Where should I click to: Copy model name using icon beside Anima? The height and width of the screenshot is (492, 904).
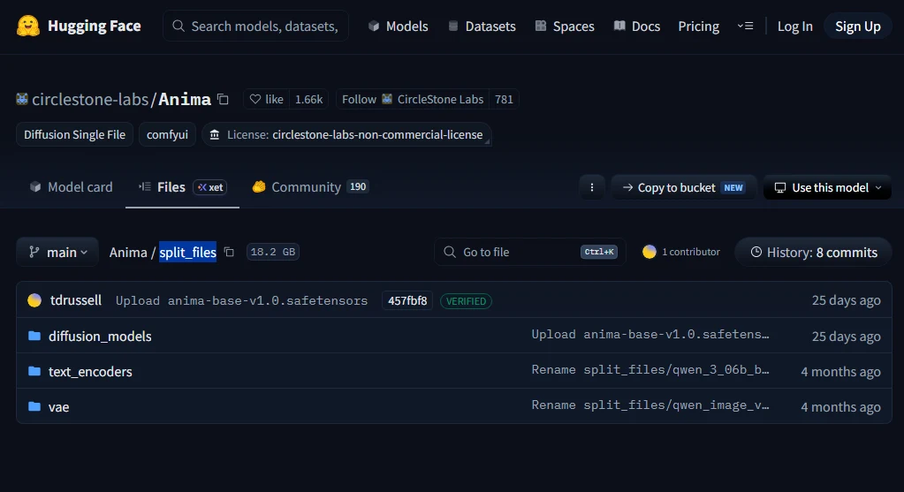[223, 99]
